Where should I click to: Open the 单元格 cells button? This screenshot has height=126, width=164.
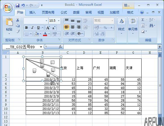coord(133,26)
